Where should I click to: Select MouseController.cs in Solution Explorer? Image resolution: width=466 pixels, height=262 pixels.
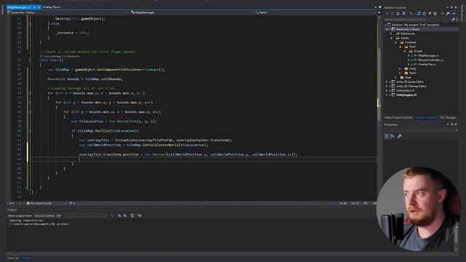pos(430,60)
